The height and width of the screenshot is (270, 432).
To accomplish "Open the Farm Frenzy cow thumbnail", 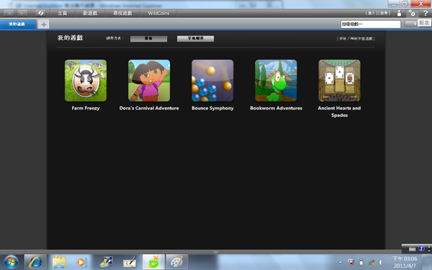I will 86,81.
